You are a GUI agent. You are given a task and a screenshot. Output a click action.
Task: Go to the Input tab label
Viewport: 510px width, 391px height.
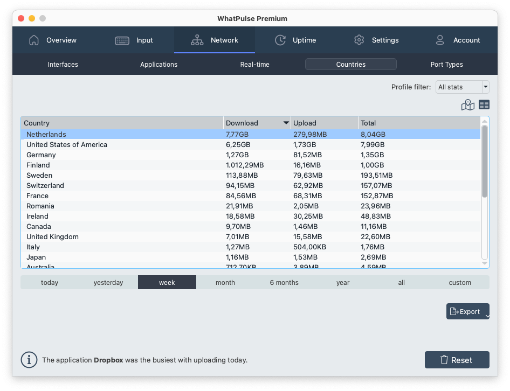(144, 40)
